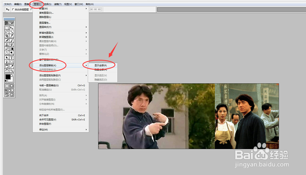This screenshot has width=306, height=175.
Task: Open the 编辑(E) menu
Action: pyautogui.click(x=18, y=4)
